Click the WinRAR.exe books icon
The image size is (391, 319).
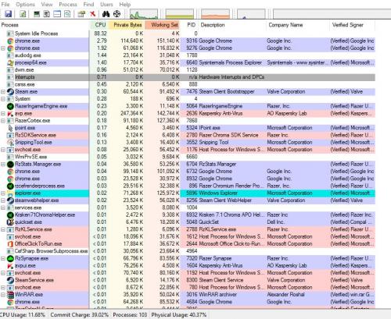click(10, 295)
